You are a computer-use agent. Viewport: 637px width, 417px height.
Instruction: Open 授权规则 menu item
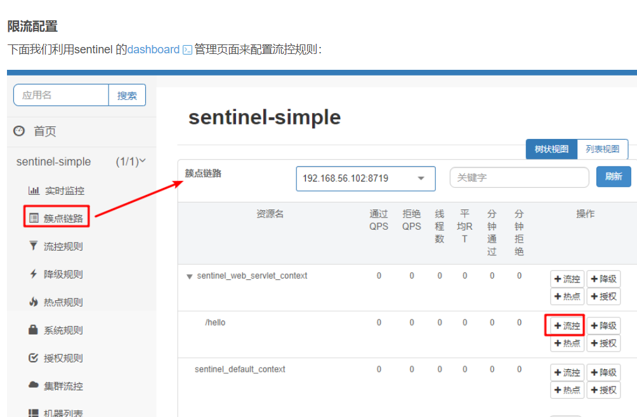point(63,358)
